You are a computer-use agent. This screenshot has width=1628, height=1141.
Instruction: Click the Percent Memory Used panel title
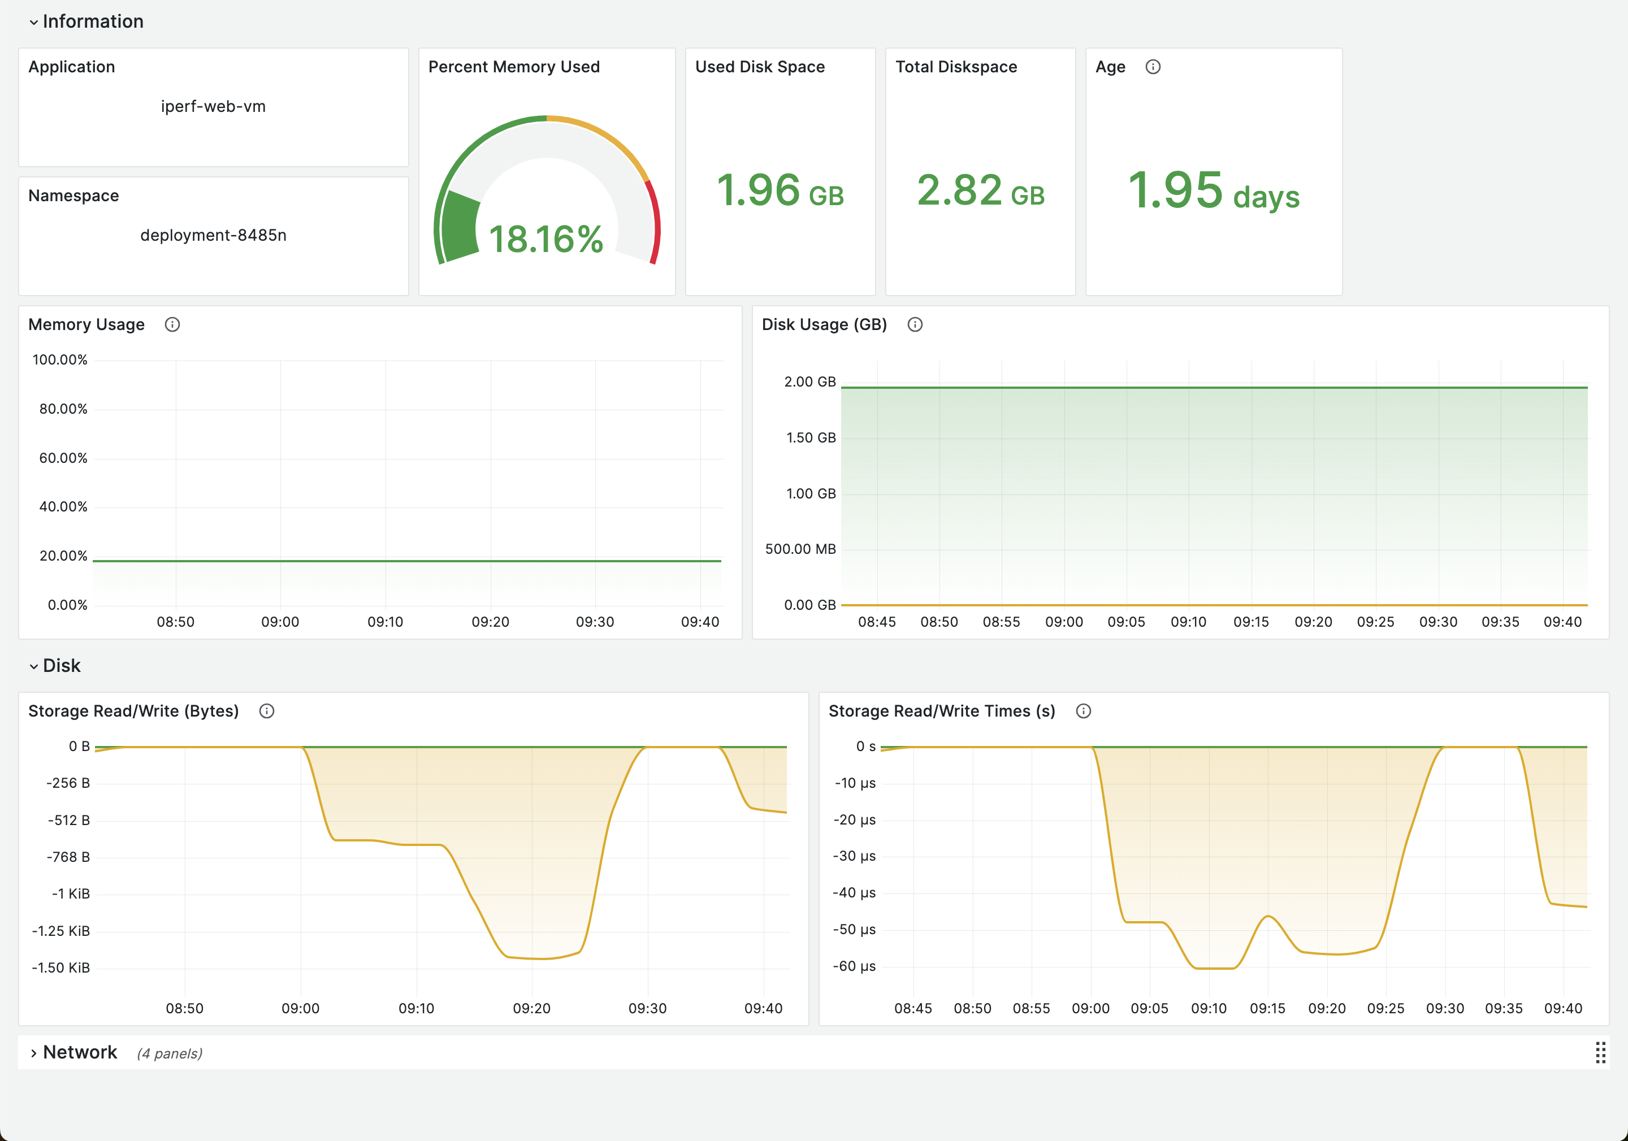point(513,67)
